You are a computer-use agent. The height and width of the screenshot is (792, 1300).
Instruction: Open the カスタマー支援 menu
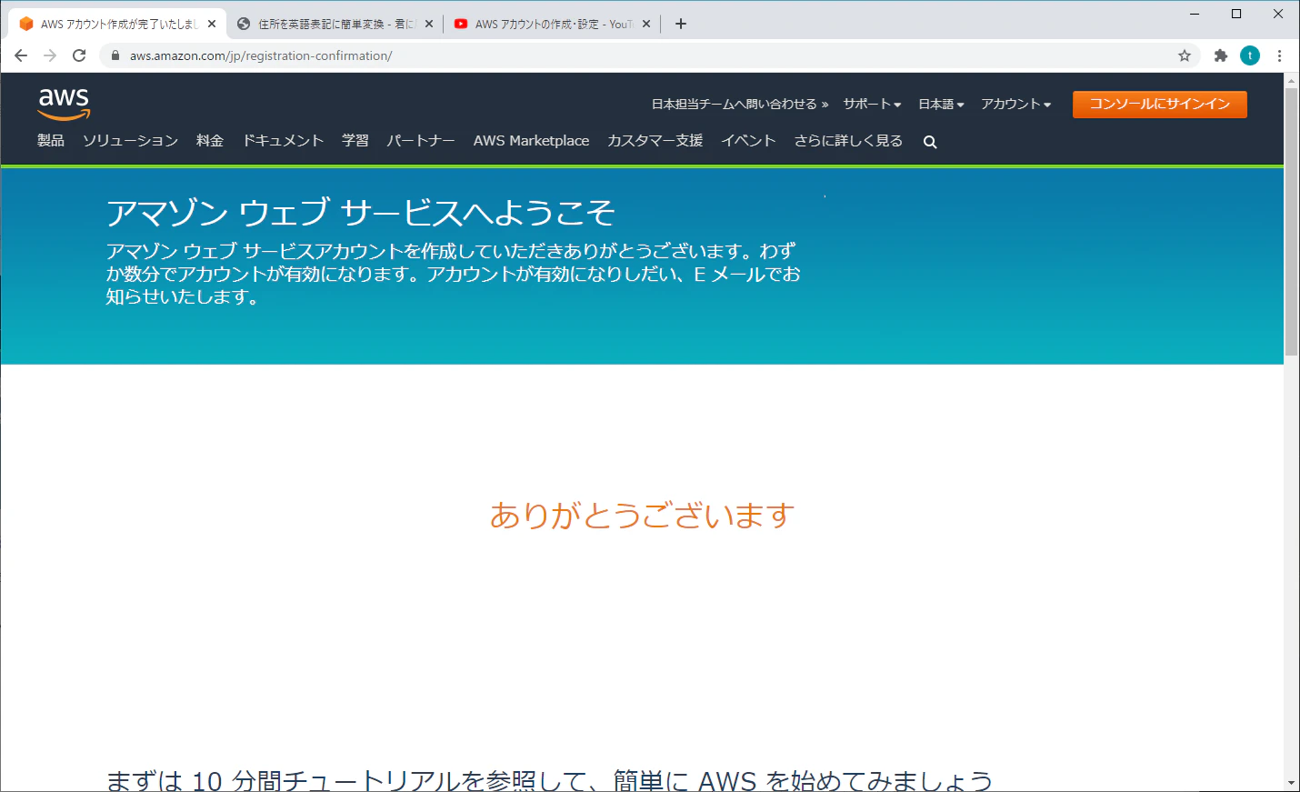655,140
